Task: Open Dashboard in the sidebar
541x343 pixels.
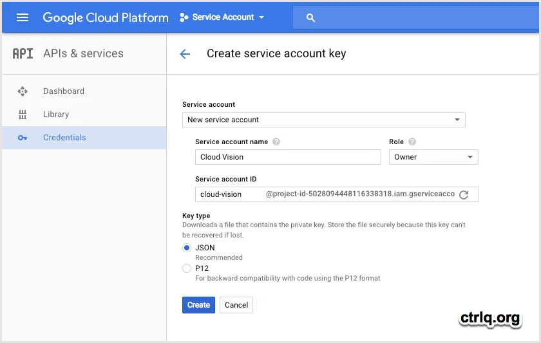Action: tap(84, 91)
